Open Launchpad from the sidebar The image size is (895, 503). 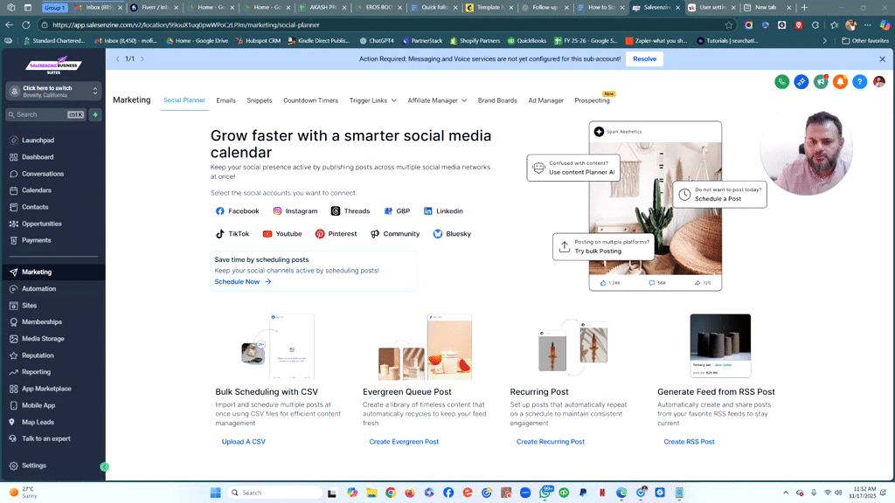tap(38, 141)
